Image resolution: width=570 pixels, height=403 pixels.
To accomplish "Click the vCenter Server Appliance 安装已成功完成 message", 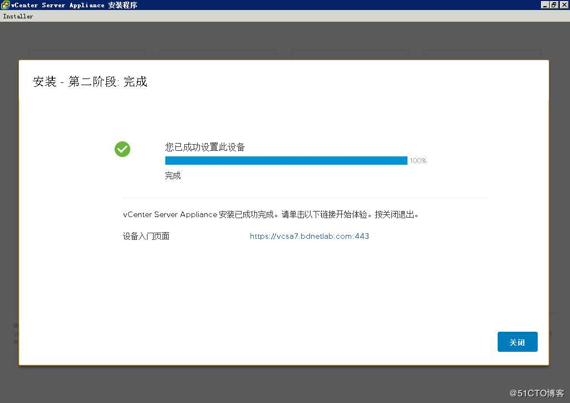I will [x=271, y=214].
